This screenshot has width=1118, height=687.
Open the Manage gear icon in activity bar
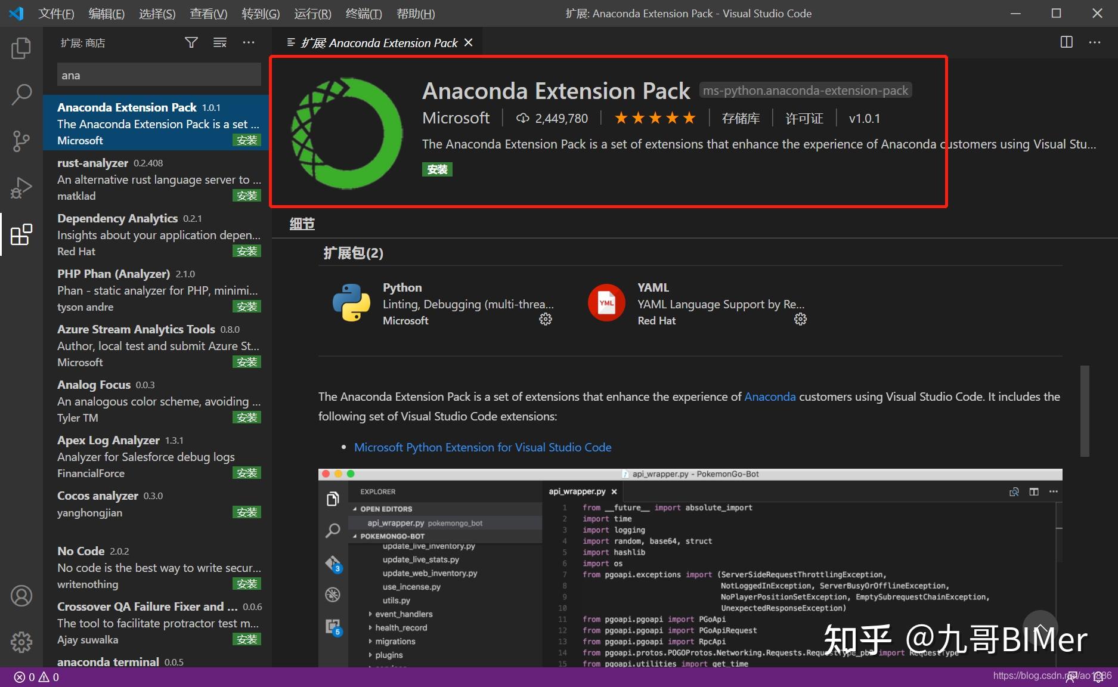(x=21, y=642)
